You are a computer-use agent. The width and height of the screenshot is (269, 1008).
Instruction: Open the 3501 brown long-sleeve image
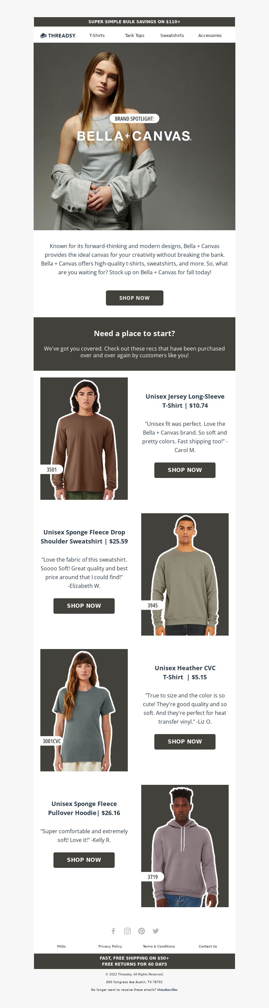click(x=84, y=438)
